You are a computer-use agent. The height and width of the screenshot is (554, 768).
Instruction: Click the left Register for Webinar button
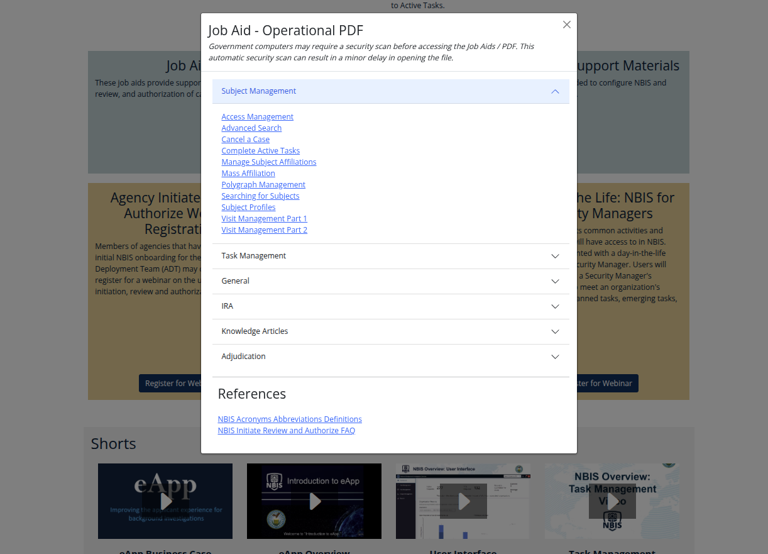pos(170,384)
